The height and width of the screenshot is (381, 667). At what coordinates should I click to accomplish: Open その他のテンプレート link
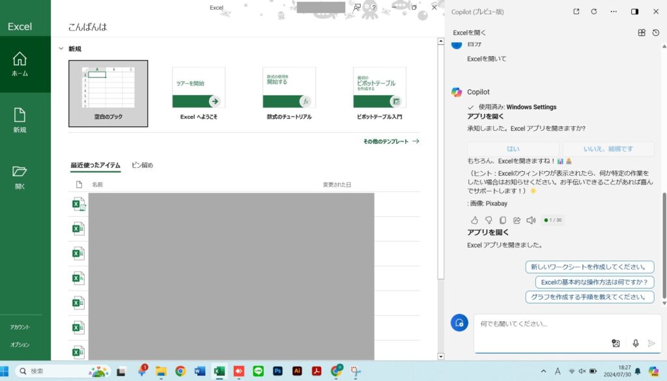coord(391,141)
